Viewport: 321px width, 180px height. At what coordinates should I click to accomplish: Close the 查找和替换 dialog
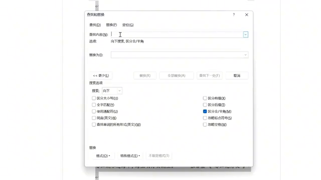click(x=247, y=14)
